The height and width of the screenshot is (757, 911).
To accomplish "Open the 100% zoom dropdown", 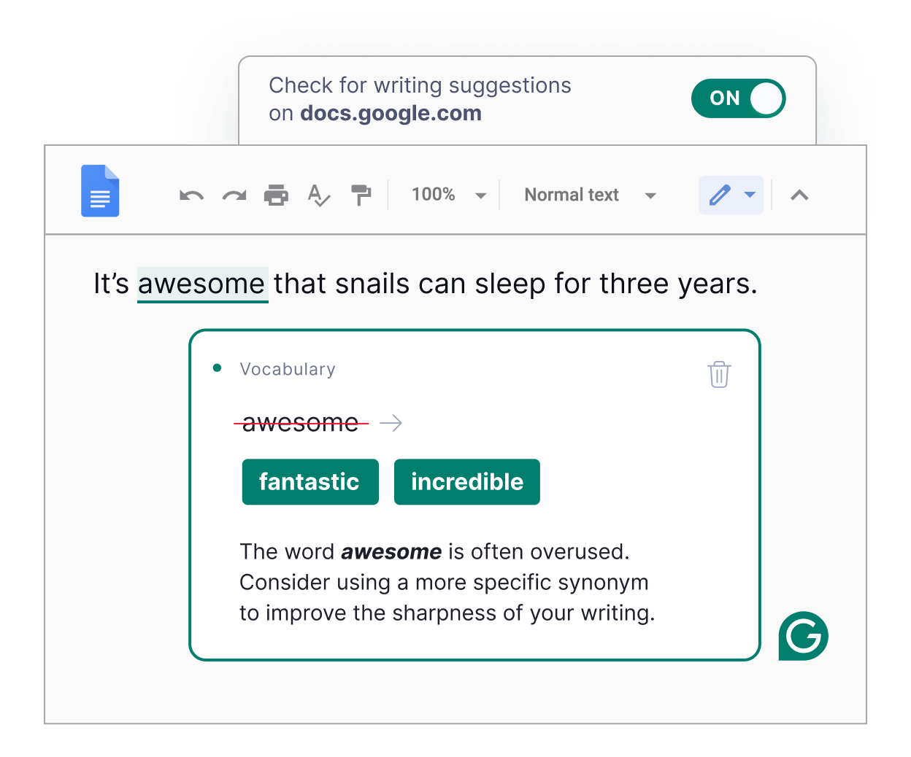I will (448, 195).
